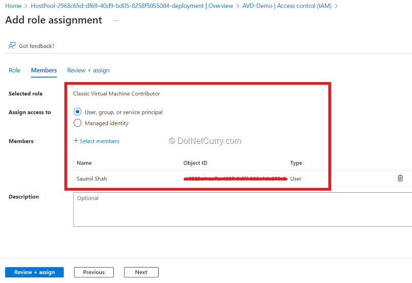Click the blue Review + assign button
The height and width of the screenshot is (283, 412).
(35, 272)
